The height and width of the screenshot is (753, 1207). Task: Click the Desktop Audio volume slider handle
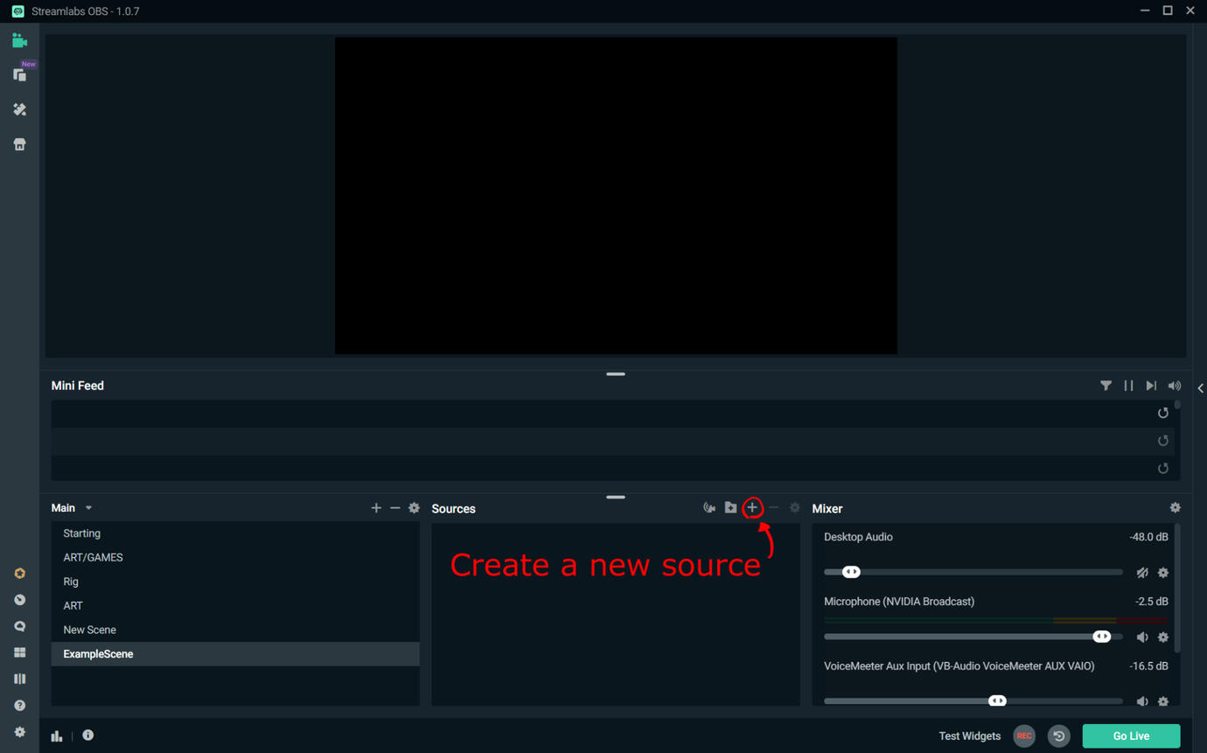pos(851,572)
